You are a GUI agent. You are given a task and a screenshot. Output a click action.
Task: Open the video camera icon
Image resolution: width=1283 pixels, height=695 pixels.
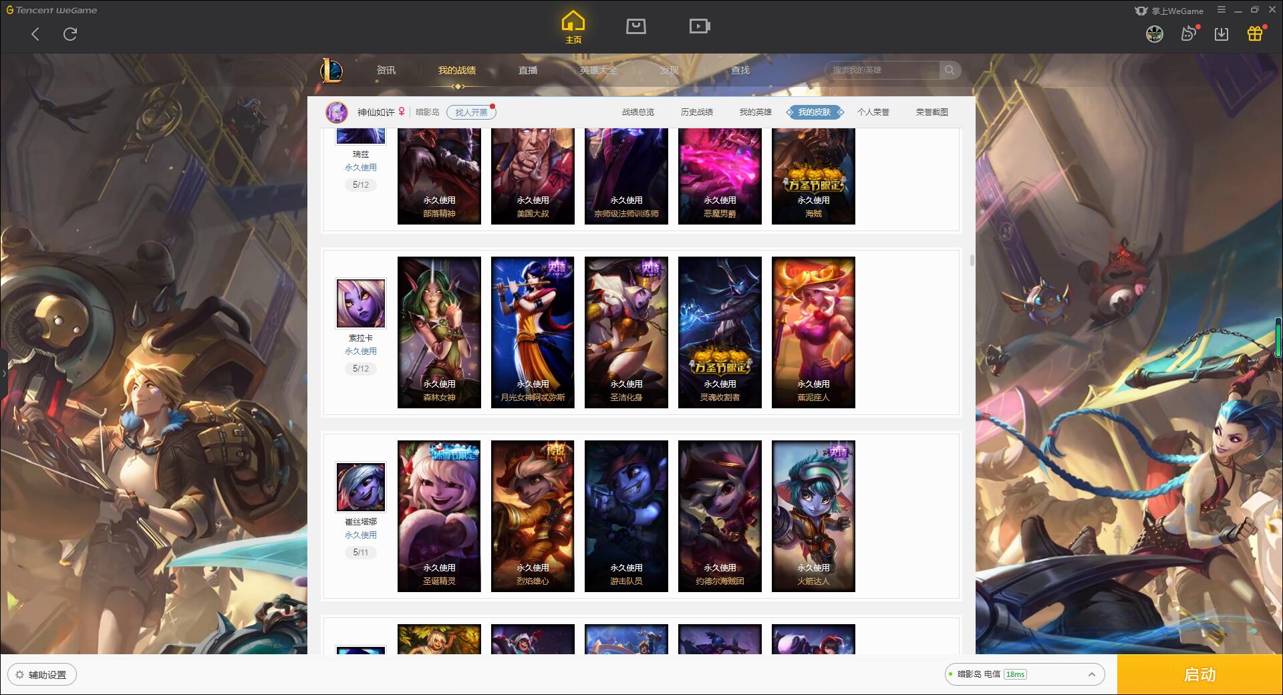pyautogui.click(x=700, y=26)
